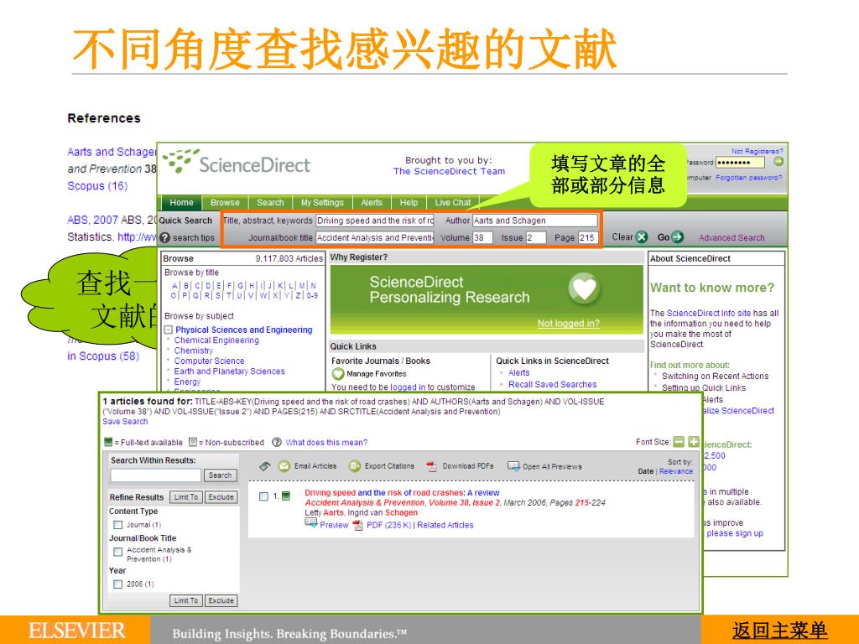
Task: Click the PDF icon beside PDF (236 K)
Action: (x=357, y=525)
